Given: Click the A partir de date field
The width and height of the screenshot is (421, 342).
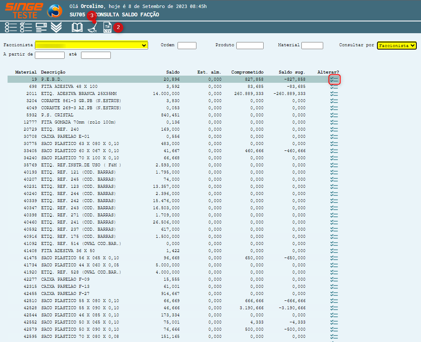Looking at the screenshot, I should pos(50,55).
